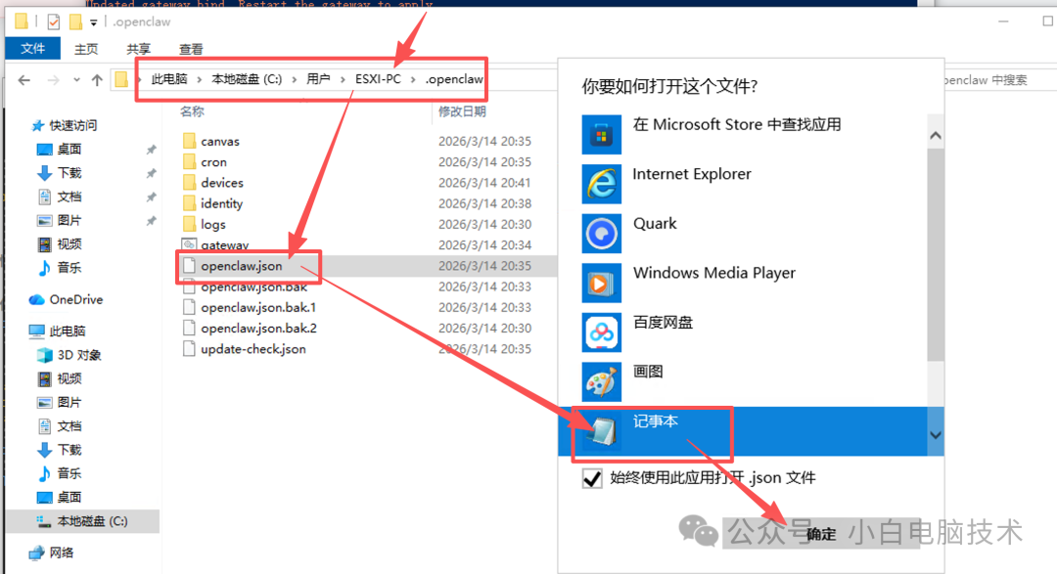The height and width of the screenshot is (574, 1057).
Task: Open OneDrive in the navigation pane
Action: [67, 300]
